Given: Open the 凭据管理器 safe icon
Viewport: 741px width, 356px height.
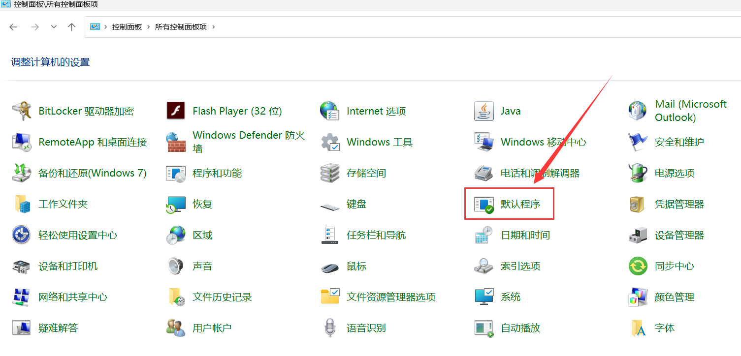Looking at the screenshot, I should (x=638, y=204).
